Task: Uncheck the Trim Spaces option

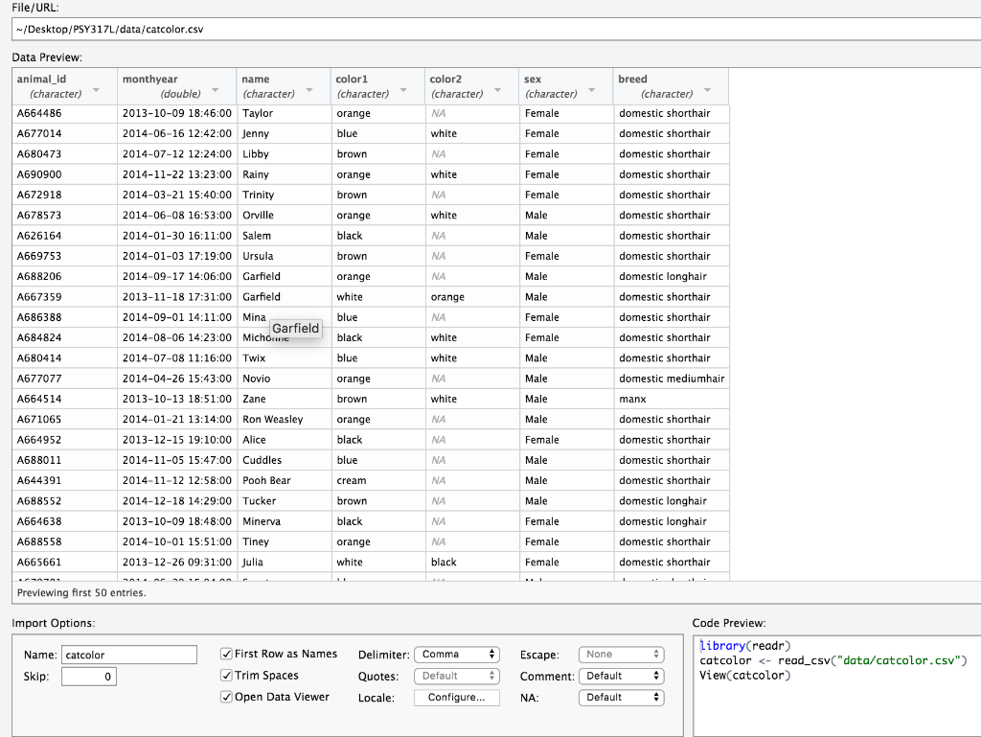Action: [x=226, y=675]
